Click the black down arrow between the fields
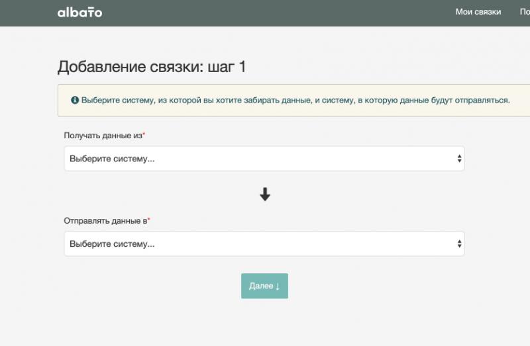 tap(264, 194)
